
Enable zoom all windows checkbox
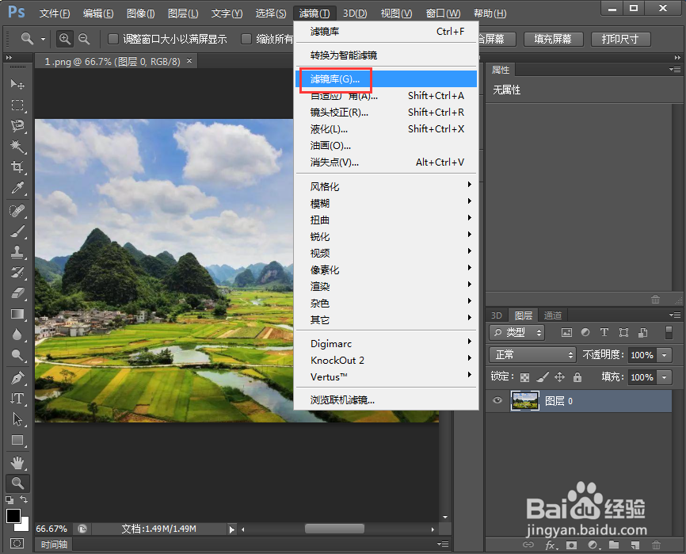(246, 39)
